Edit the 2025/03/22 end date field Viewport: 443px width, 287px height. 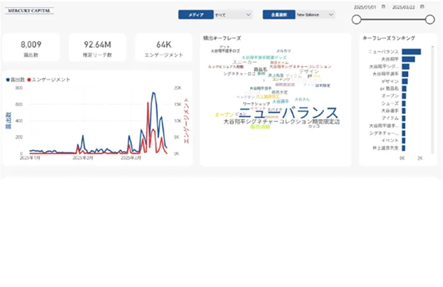tap(404, 6)
